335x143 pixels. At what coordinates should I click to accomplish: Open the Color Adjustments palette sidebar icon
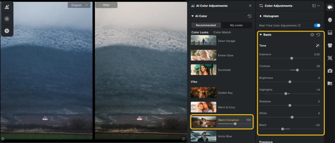tap(330, 7)
